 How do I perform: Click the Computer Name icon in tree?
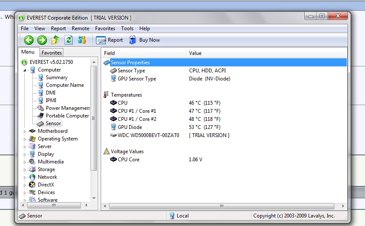coord(41,85)
